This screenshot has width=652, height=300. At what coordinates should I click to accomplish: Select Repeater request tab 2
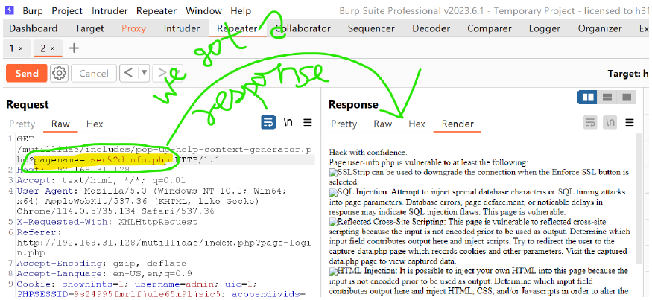[x=42, y=48]
